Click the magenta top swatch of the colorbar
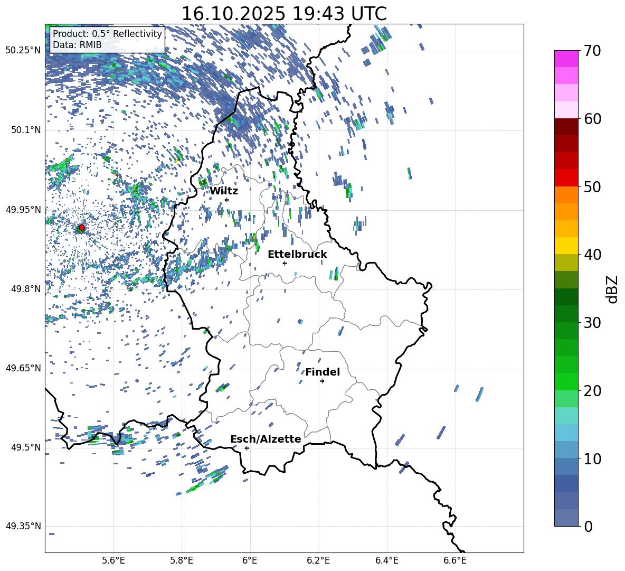 point(566,59)
